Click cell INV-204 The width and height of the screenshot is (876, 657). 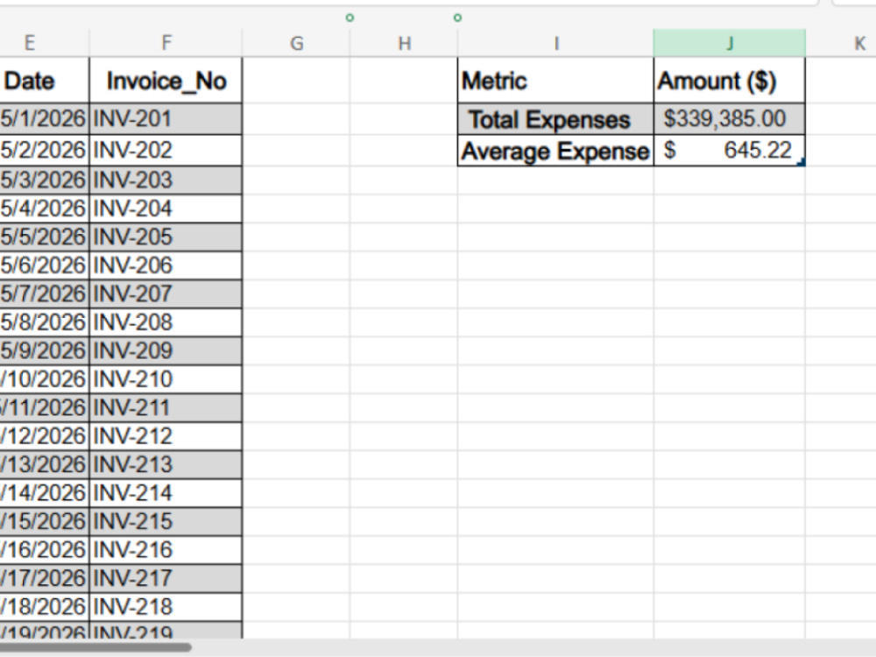[x=166, y=209]
